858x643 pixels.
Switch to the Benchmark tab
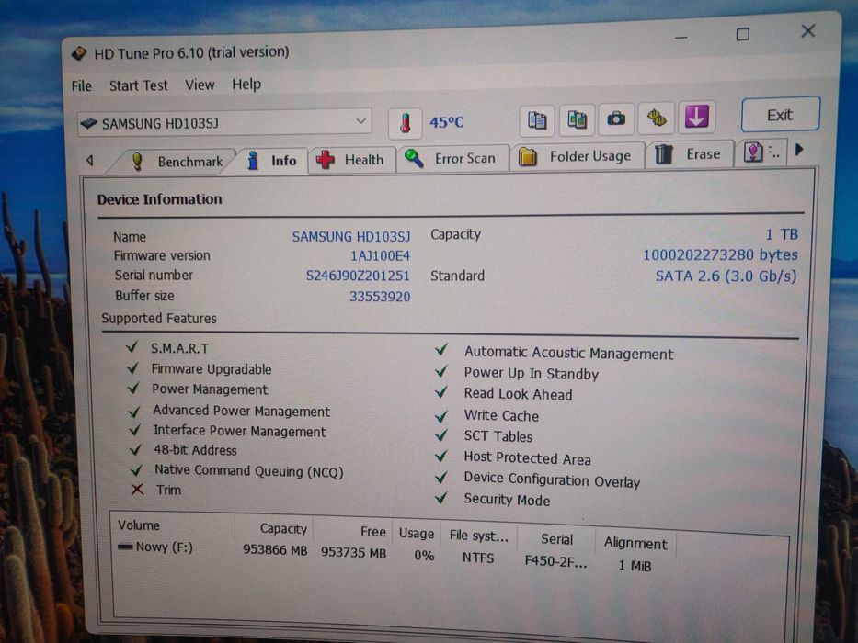click(x=177, y=162)
